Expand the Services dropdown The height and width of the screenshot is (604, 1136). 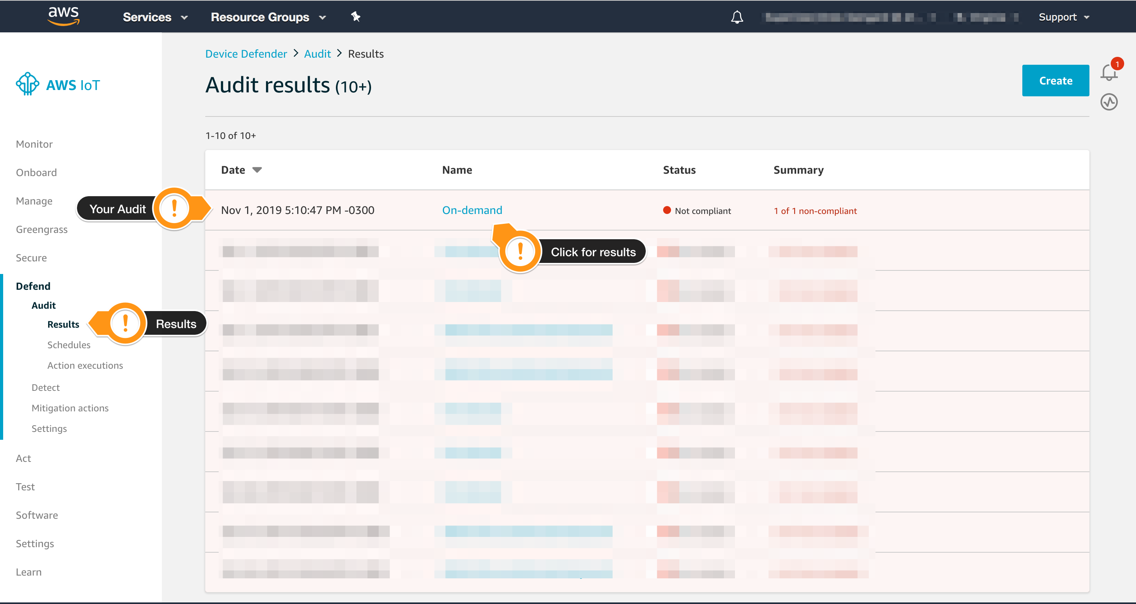[x=155, y=17]
